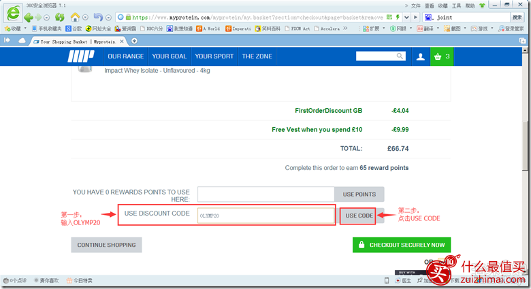This screenshot has height=289, width=531.
Task: Click the blue undo-close-tab arrow icon
Action: pos(98,17)
